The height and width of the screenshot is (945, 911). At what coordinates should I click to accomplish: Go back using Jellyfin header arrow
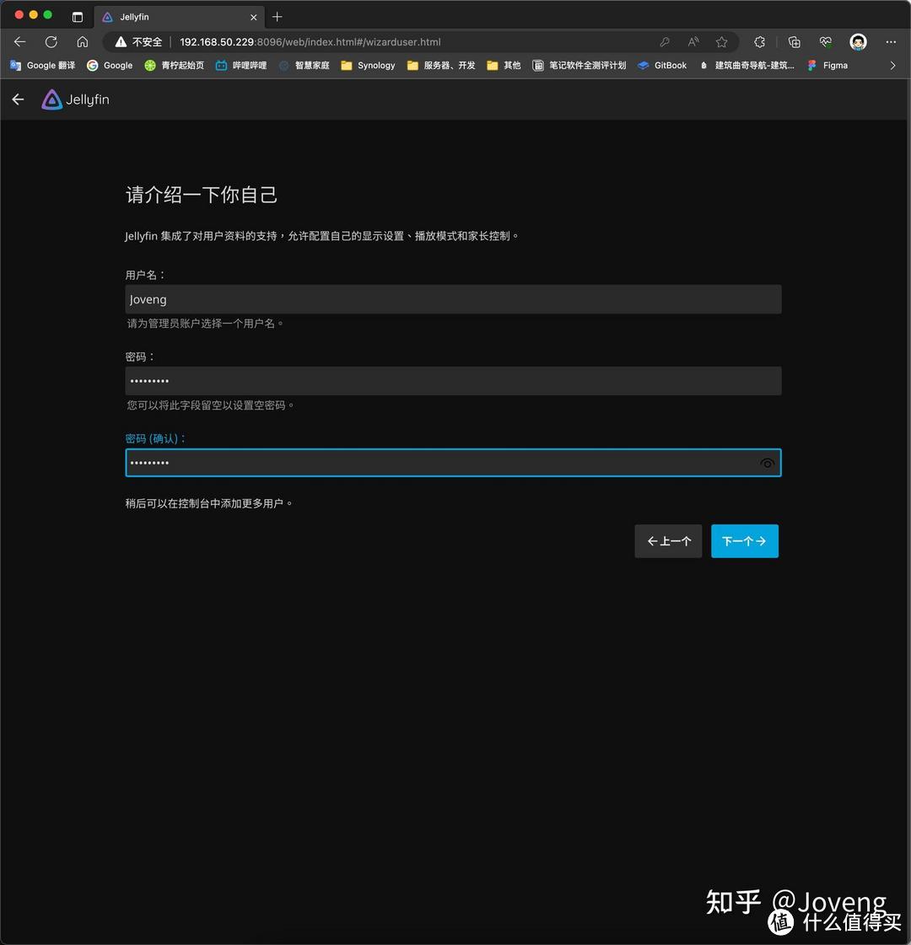click(18, 99)
